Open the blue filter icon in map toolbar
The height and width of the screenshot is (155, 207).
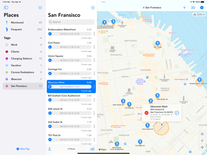point(202,8)
